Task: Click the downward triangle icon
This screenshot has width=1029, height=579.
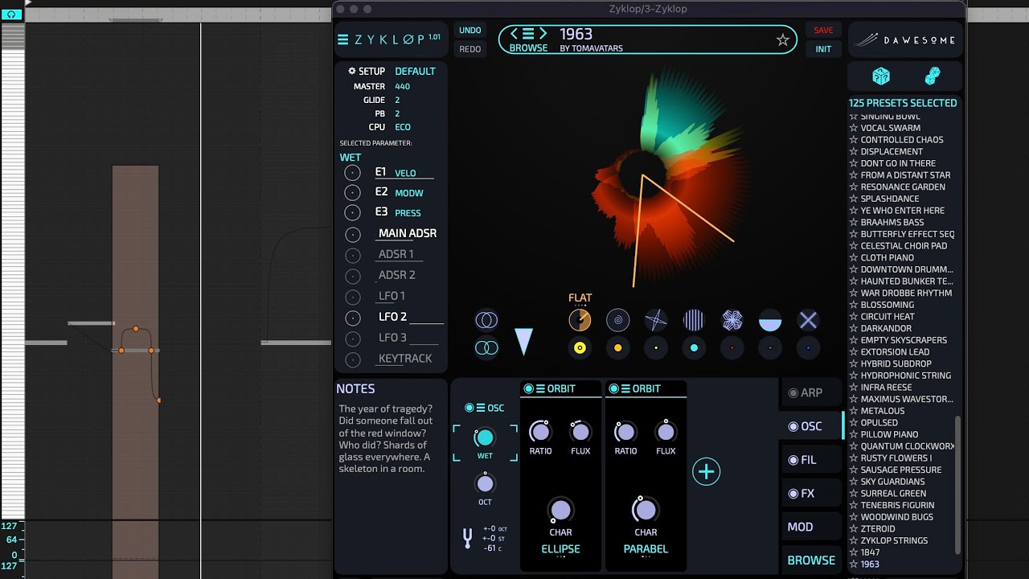Action: pos(523,341)
